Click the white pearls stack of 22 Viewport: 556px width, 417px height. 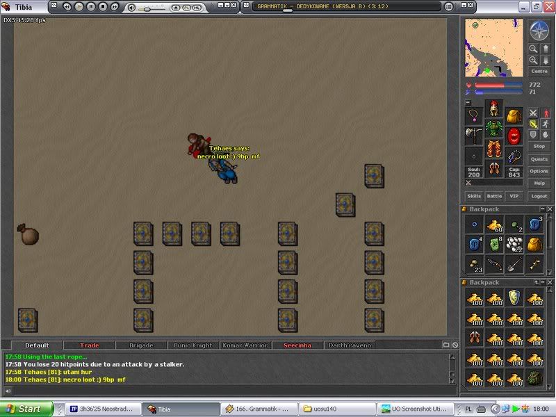(514, 245)
